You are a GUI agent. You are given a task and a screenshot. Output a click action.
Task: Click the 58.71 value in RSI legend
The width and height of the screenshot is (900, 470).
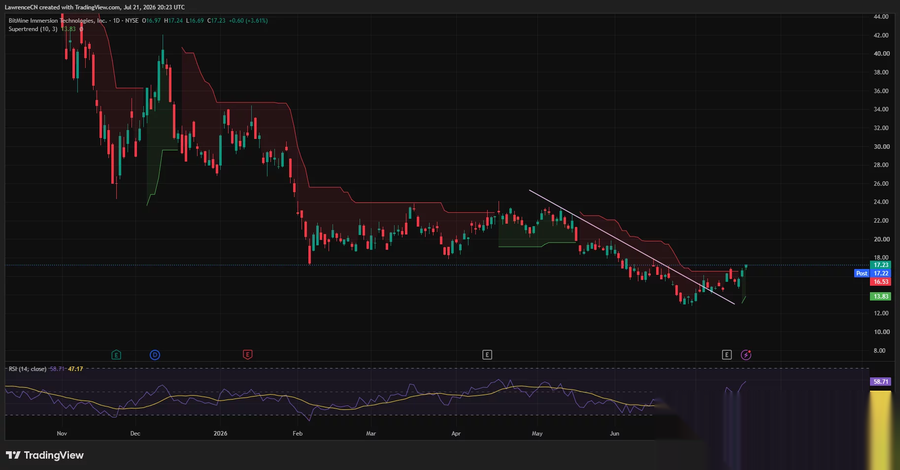(x=57, y=369)
